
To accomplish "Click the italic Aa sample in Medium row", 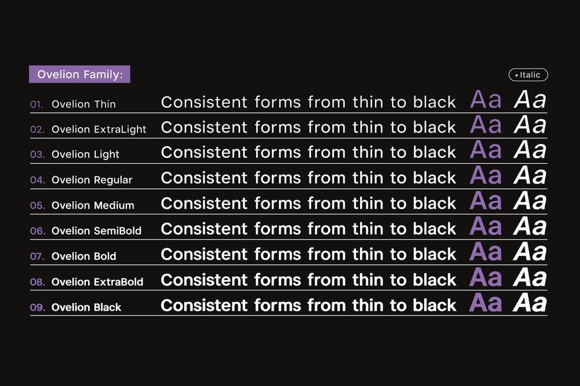I will point(530,201).
